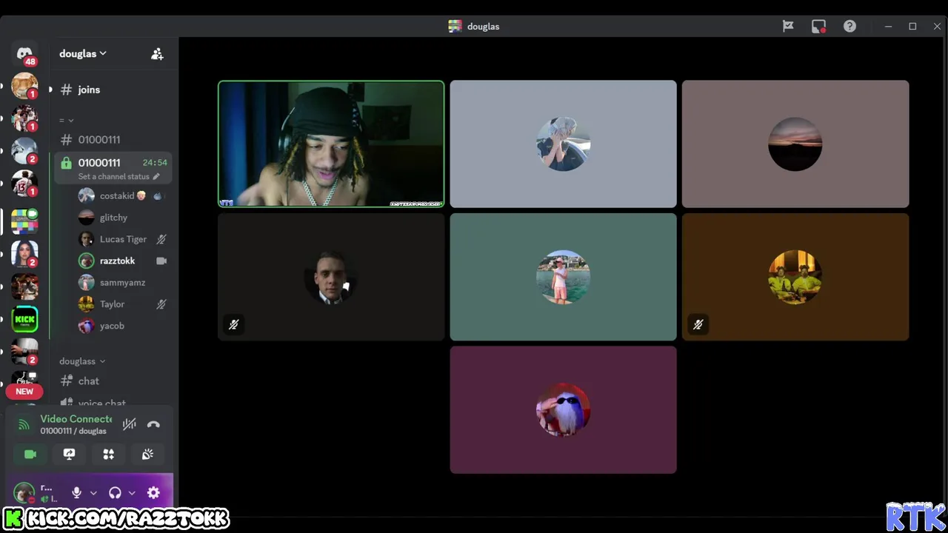Disconnect from call with the hang-up icon

coord(153,424)
